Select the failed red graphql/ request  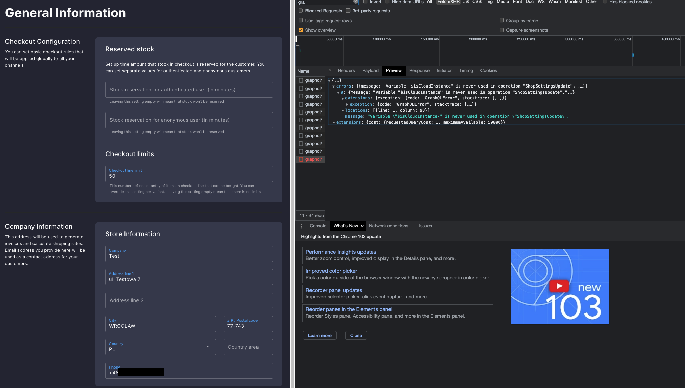coord(310,159)
